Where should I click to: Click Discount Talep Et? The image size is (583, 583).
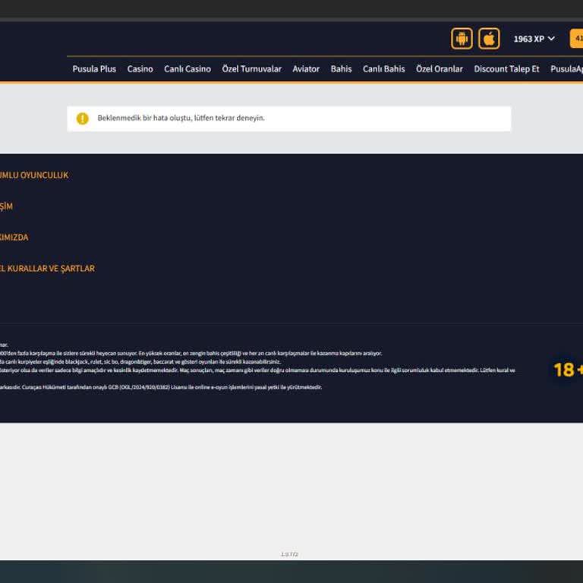pyautogui.click(x=506, y=69)
